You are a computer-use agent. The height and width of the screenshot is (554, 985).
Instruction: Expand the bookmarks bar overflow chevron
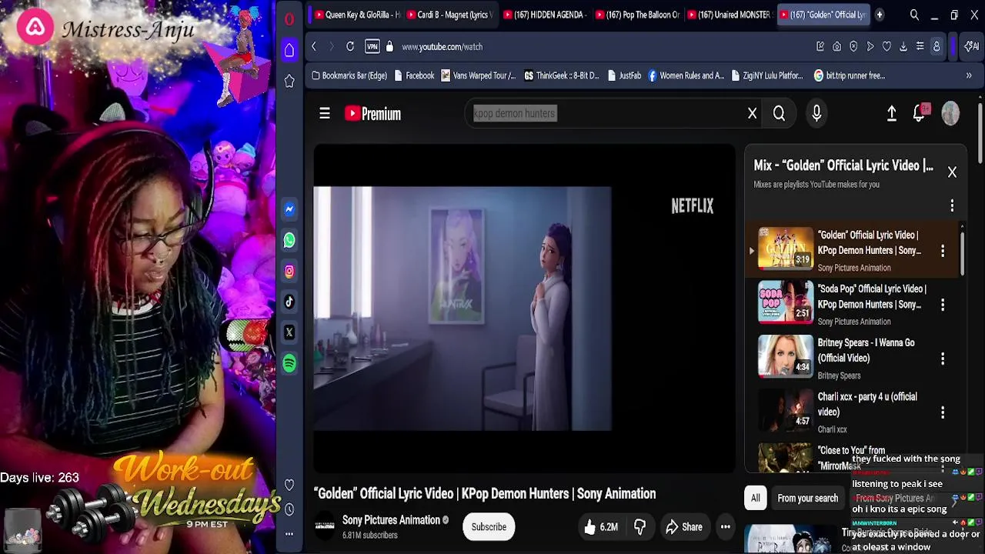[x=969, y=75]
